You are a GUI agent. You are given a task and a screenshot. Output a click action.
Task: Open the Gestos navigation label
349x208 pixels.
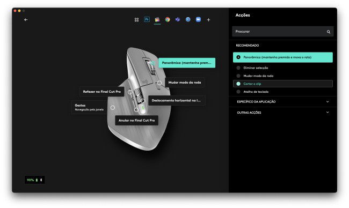89,107
